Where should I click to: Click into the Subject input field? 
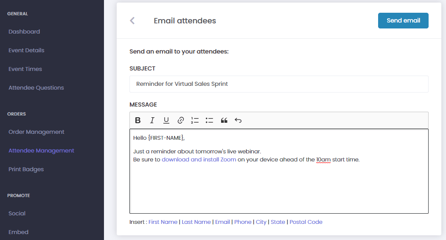(279, 84)
